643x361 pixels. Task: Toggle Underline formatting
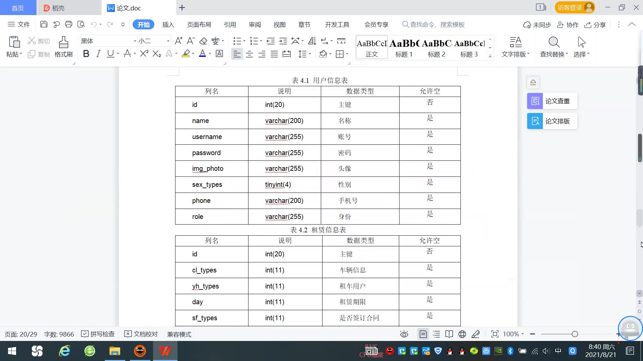(x=110, y=53)
